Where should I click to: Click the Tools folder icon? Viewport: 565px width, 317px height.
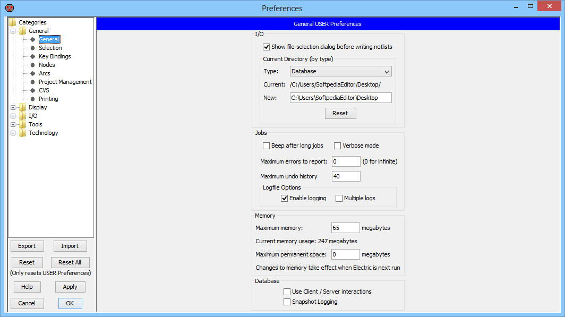(x=23, y=124)
